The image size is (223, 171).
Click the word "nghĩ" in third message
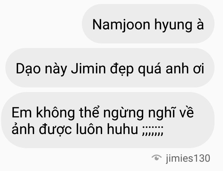tap(161, 113)
